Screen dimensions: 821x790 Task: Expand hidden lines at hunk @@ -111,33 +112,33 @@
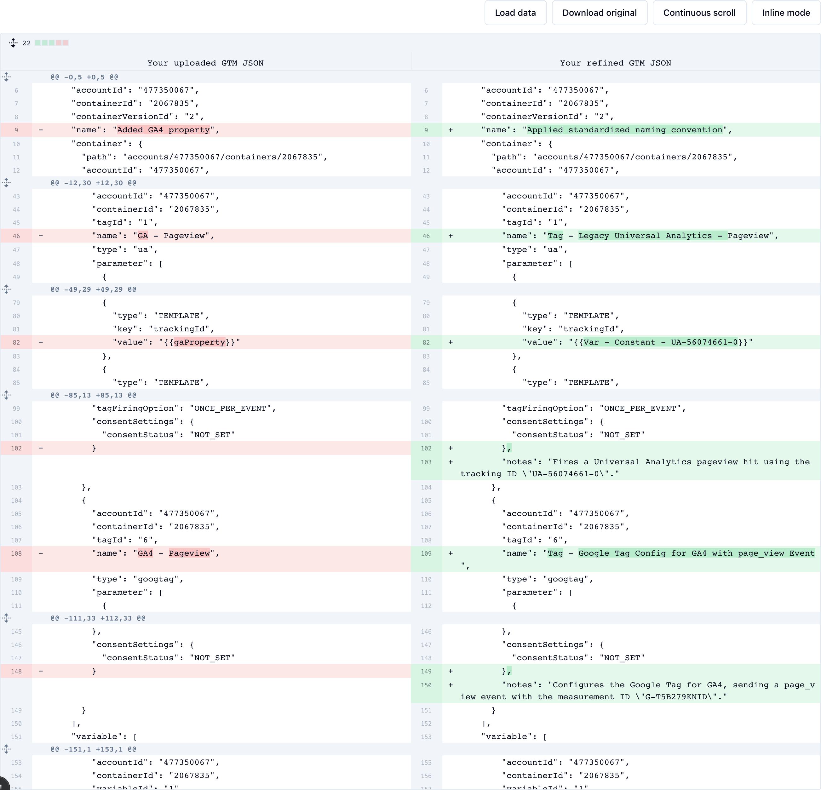[x=6, y=618]
